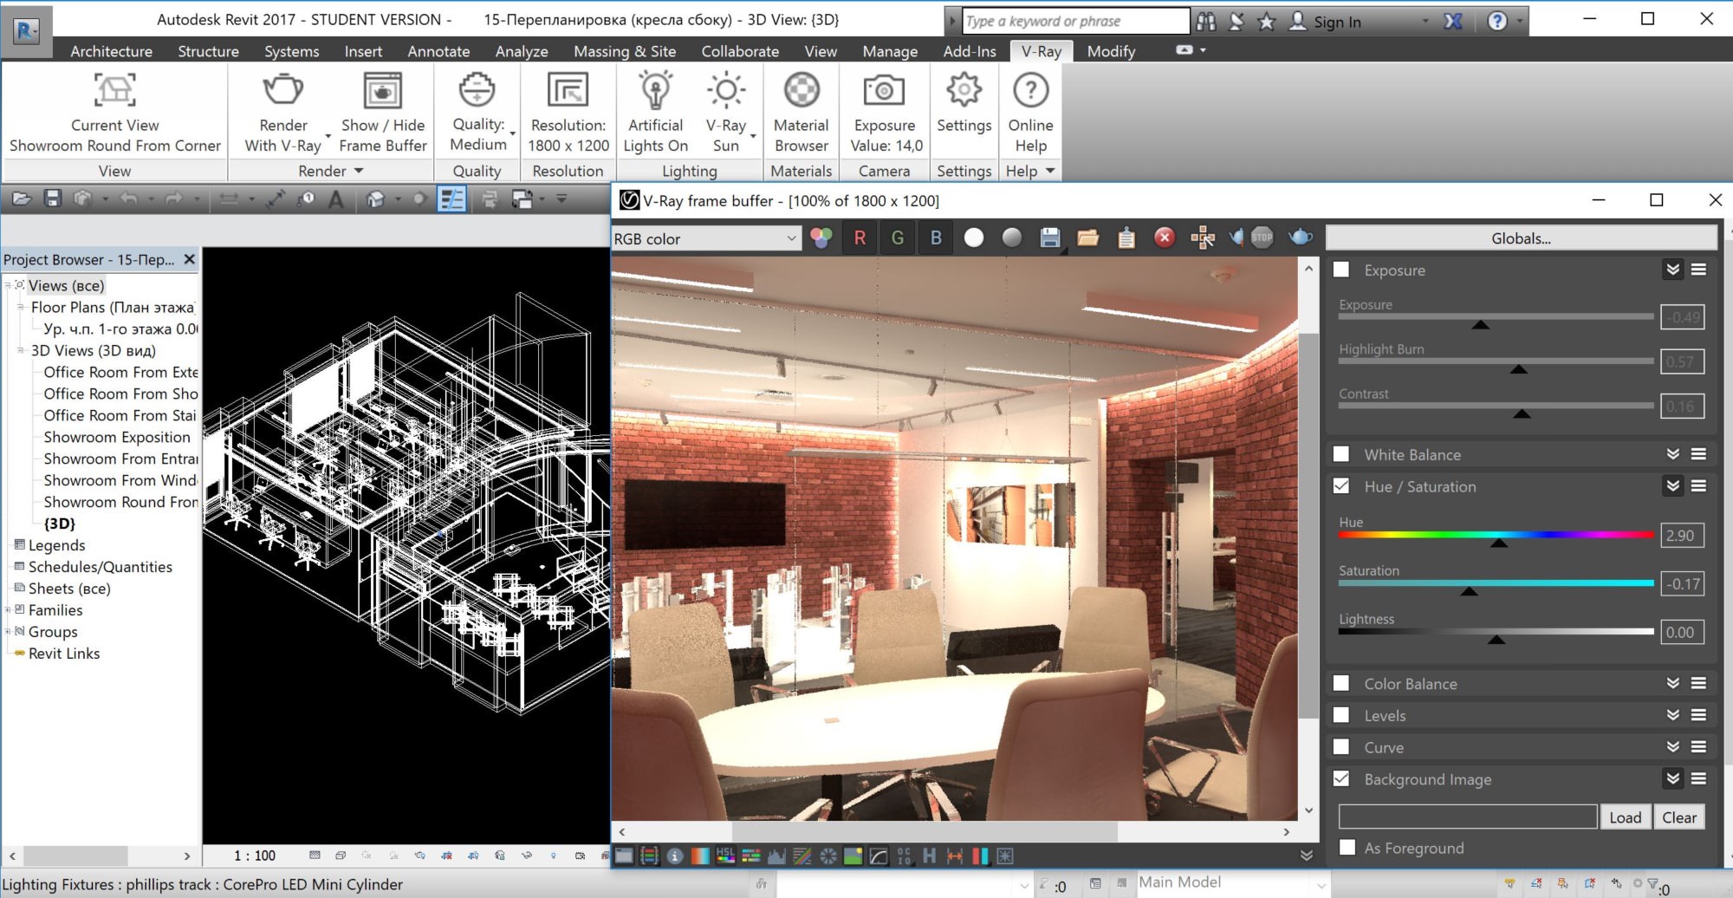
Task: Save image with floppy disk in frame buffer
Action: (1050, 238)
